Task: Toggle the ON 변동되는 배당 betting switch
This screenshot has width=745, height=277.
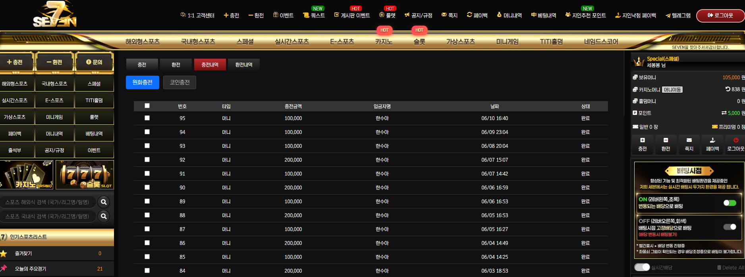Action: (x=730, y=203)
